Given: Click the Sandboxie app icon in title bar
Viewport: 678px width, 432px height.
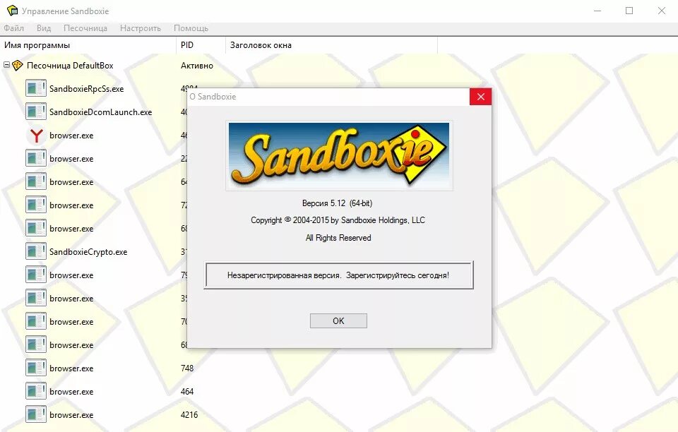Looking at the screenshot, I should pyautogui.click(x=12, y=11).
